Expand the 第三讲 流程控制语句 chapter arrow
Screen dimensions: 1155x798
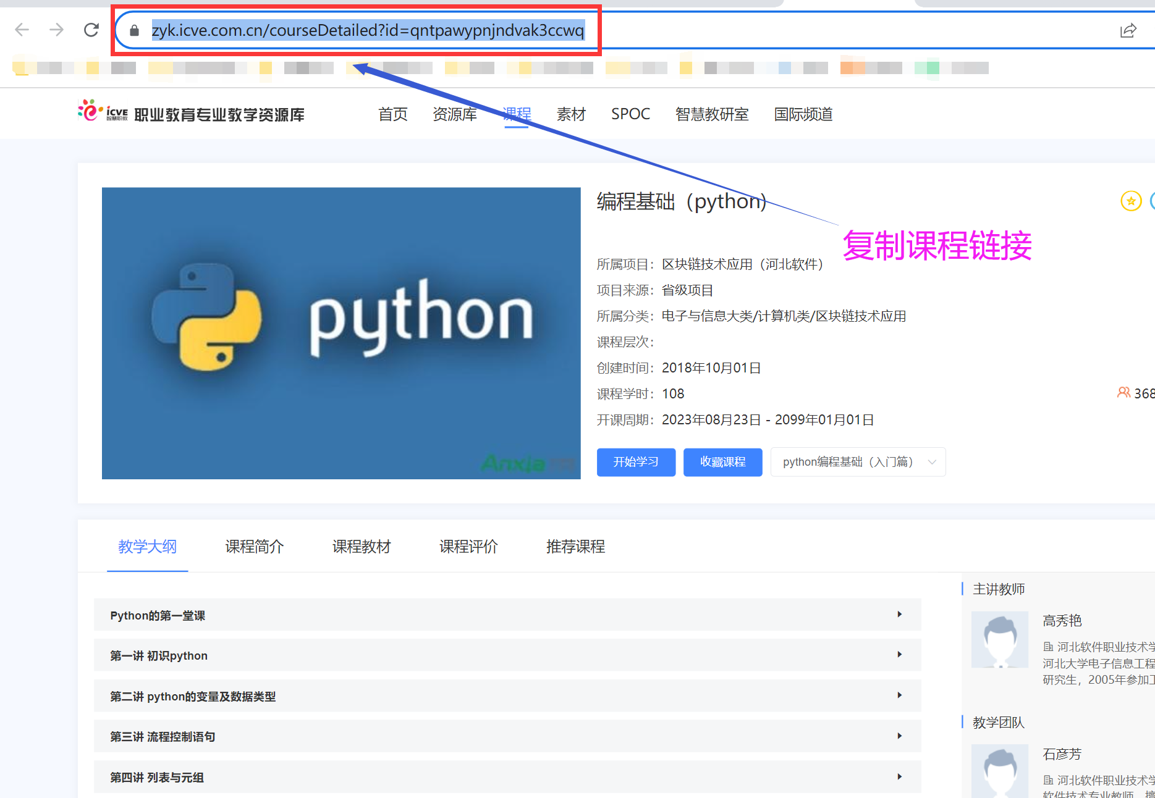(x=900, y=736)
